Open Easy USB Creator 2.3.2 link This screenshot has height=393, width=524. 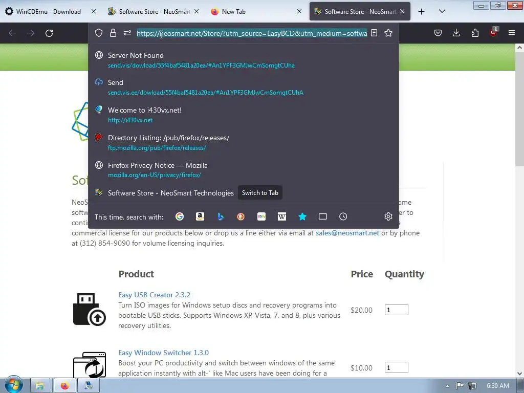pyautogui.click(x=154, y=295)
